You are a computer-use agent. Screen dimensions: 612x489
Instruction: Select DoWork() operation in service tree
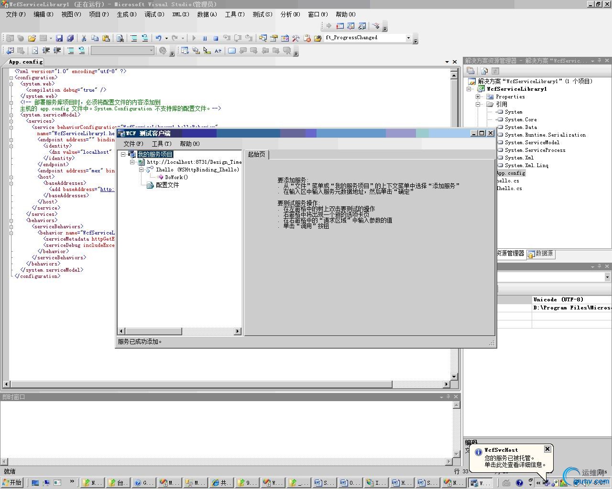[x=176, y=177]
